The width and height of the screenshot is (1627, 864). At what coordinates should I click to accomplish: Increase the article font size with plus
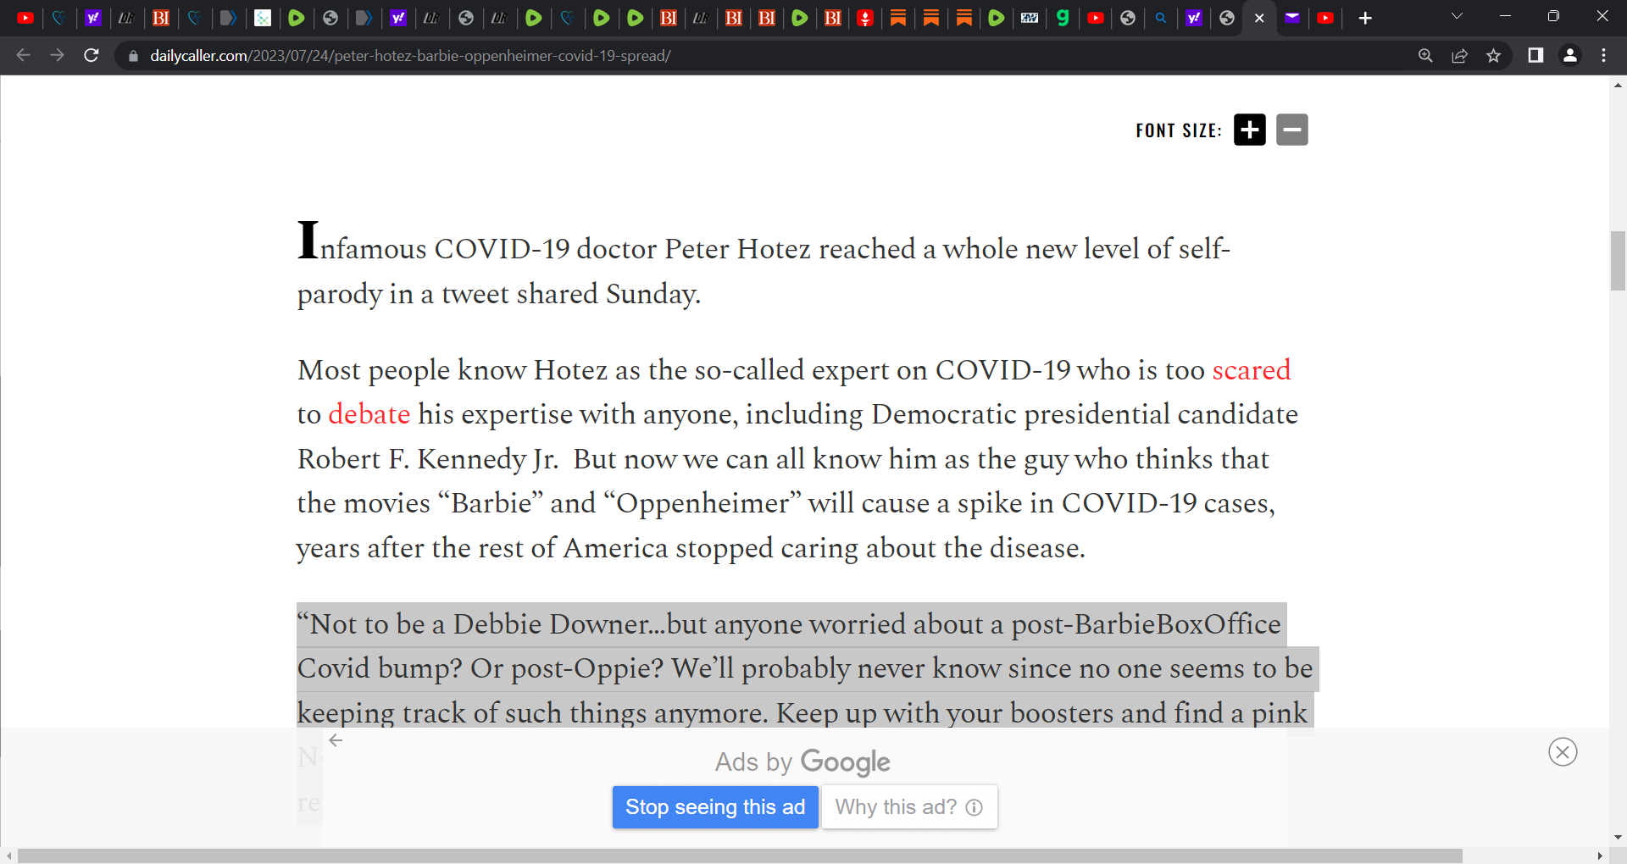click(1249, 130)
